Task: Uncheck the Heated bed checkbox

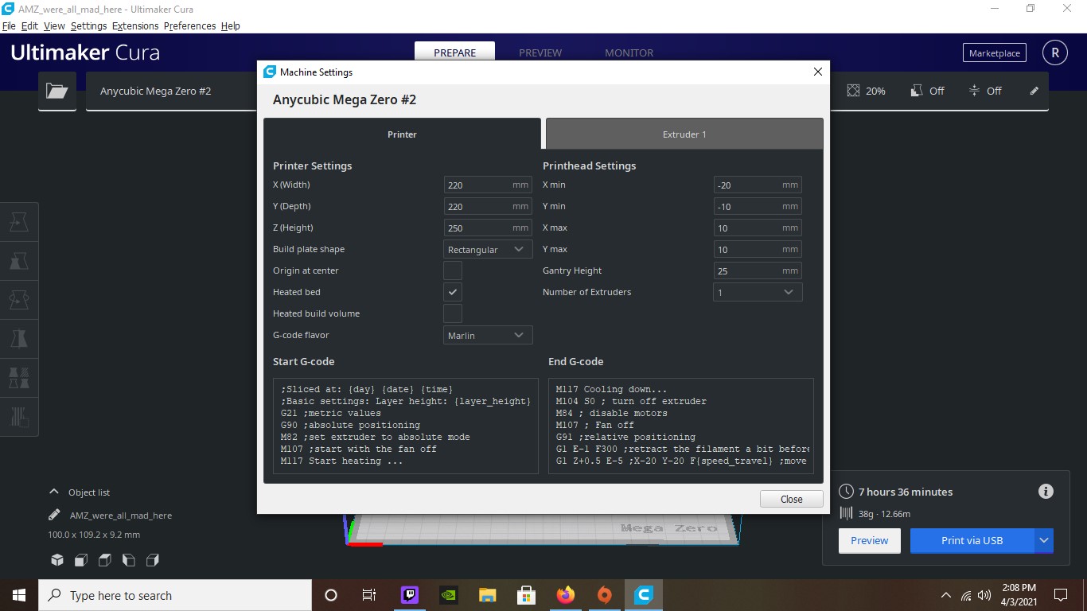Action: point(453,292)
